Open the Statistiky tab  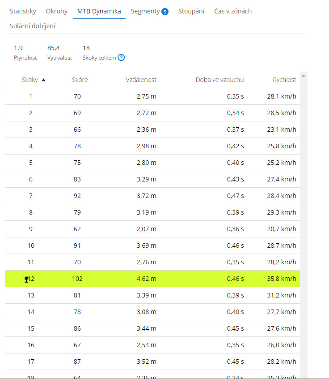[23, 11]
